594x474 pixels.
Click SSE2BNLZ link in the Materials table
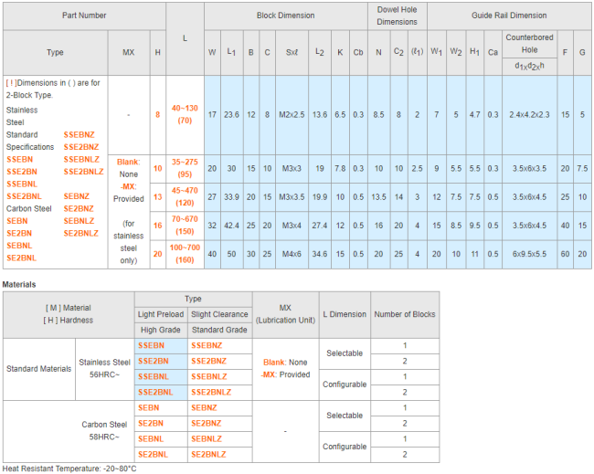point(208,392)
